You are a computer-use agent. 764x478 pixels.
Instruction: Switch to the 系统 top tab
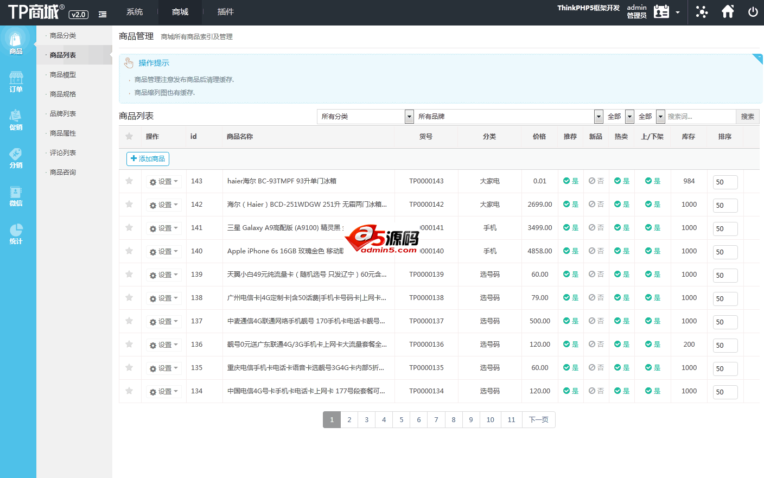135,12
